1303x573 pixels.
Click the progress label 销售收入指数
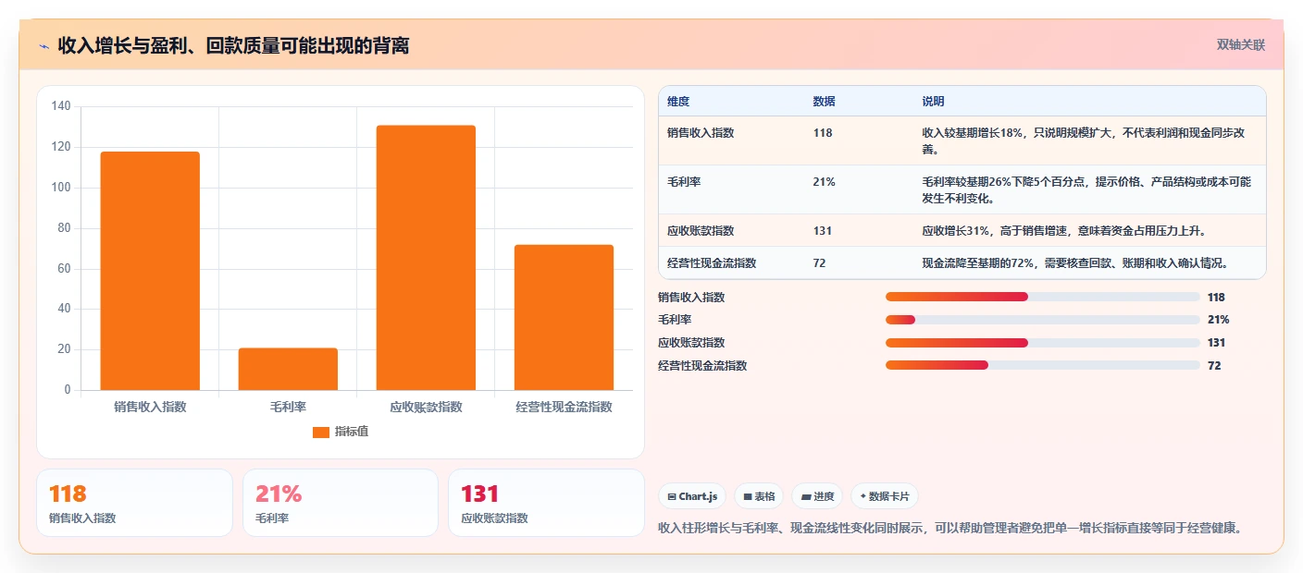pyautogui.click(x=691, y=298)
